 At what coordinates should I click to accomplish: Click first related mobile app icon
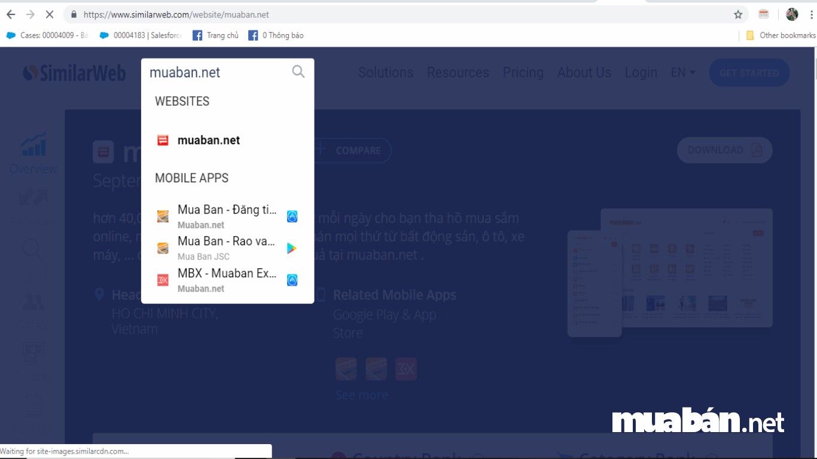click(x=346, y=369)
